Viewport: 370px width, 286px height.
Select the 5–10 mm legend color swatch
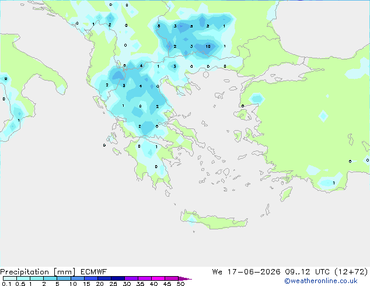64,278
